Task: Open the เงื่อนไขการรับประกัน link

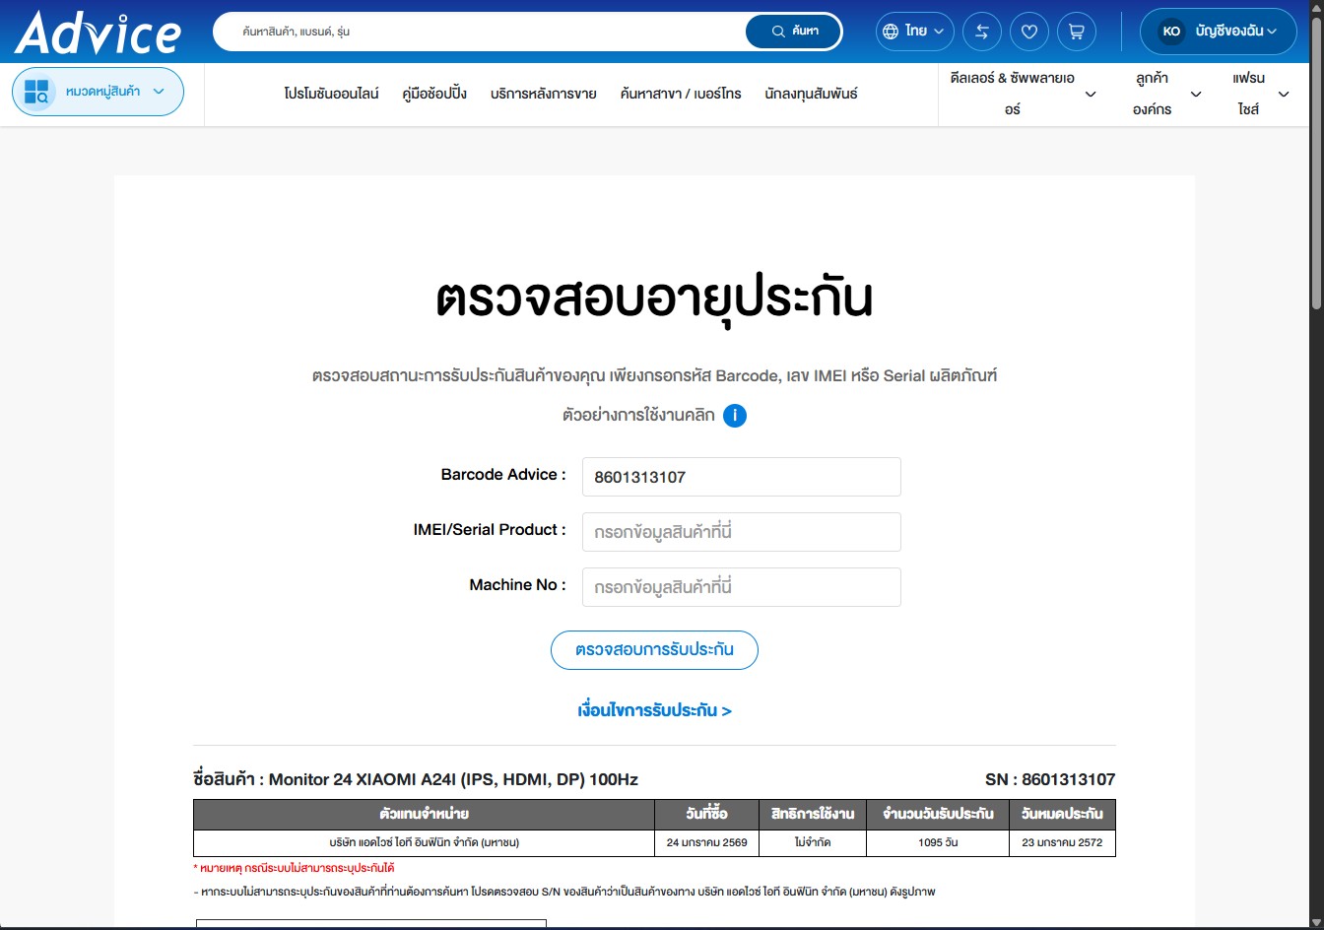Action: [654, 710]
